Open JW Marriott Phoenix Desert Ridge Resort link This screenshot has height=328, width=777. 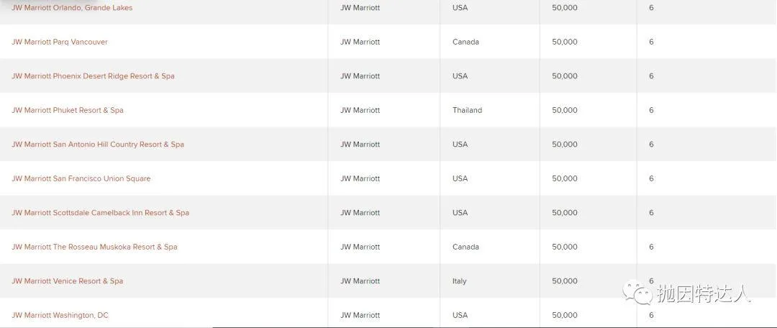[x=93, y=76]
